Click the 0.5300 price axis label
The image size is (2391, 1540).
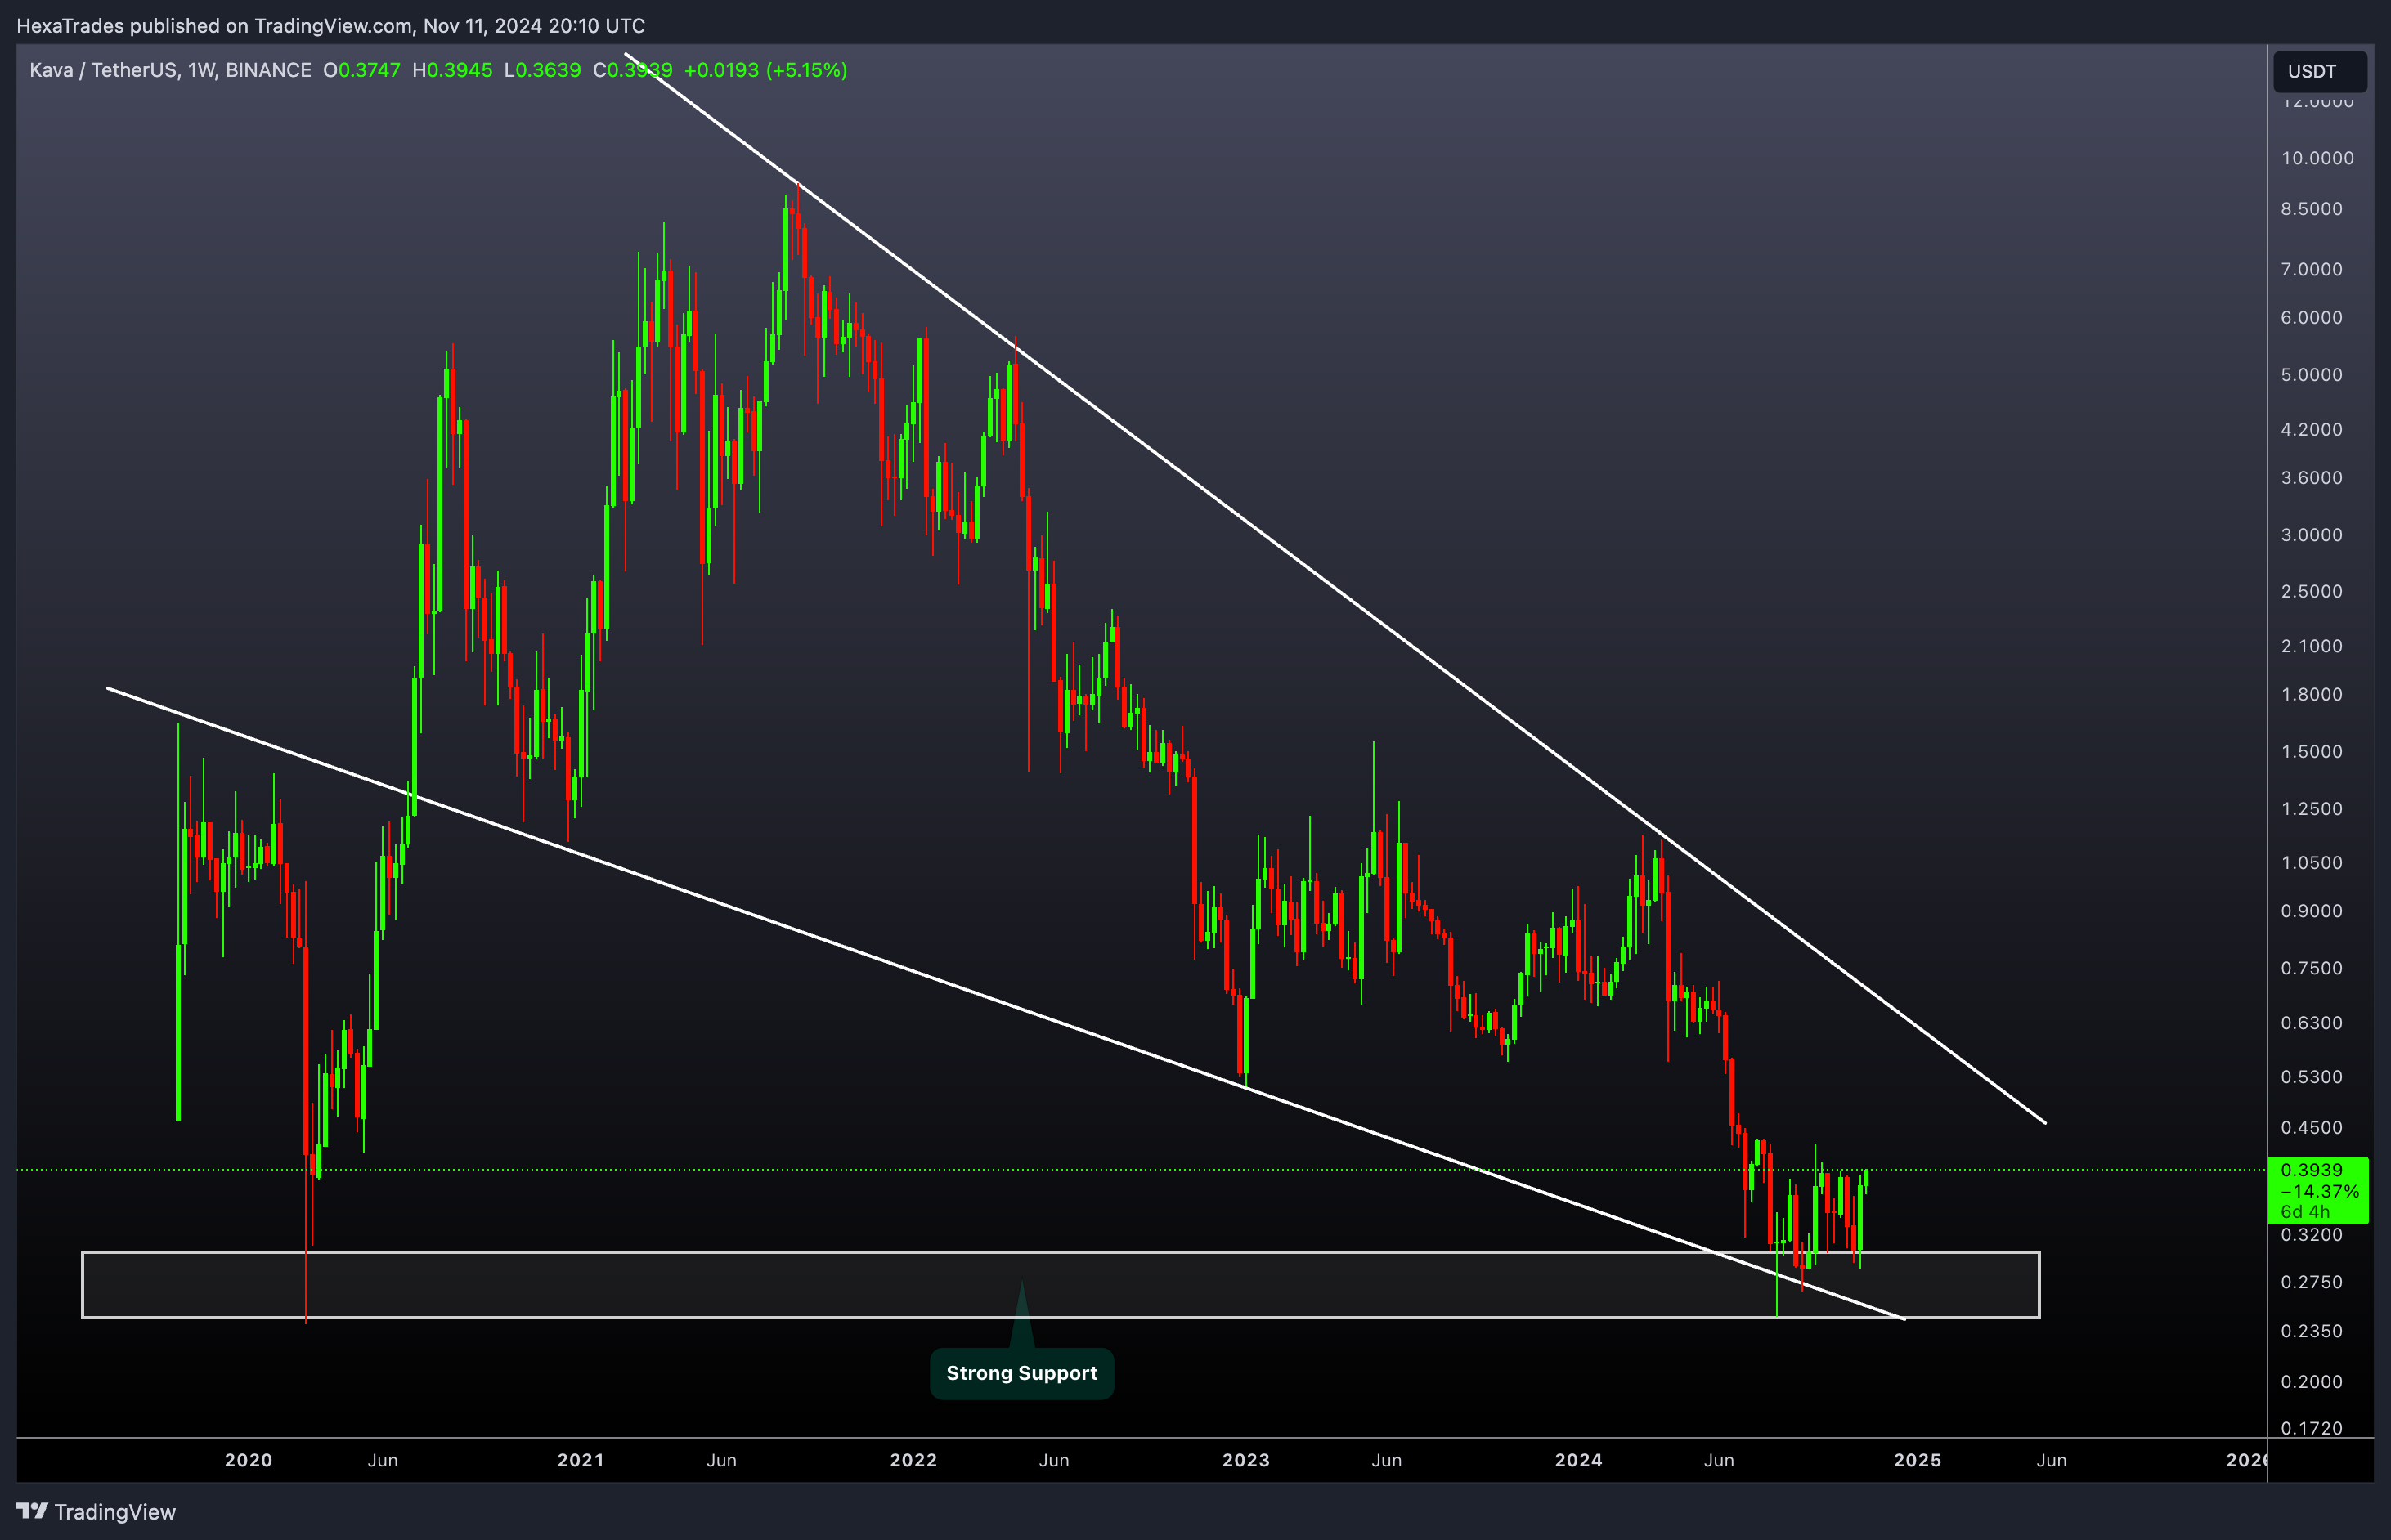(x=2311, y=1077)
